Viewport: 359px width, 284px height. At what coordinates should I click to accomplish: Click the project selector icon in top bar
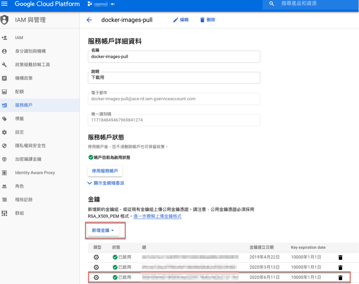point(90,4)
